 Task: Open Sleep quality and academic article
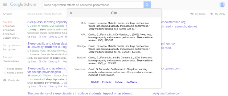click(47, 70)
